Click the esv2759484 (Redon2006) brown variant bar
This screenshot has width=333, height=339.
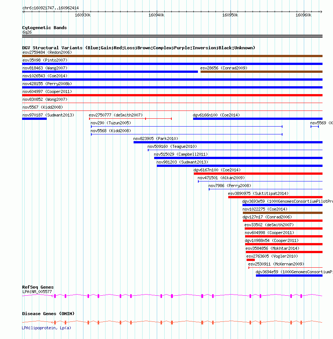click(172, 56)
